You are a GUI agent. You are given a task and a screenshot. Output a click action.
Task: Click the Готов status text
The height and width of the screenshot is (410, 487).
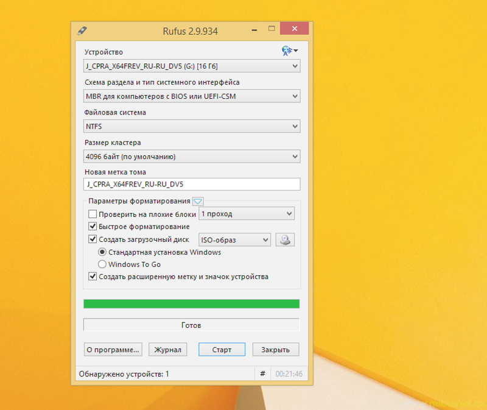click(191, 325)
